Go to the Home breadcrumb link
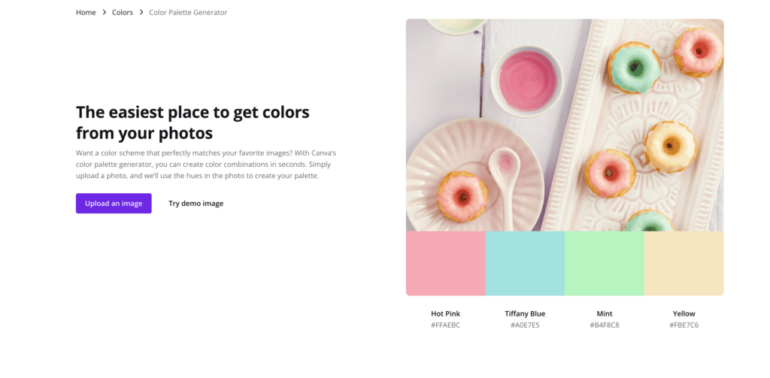Image resolution: width=770 pixels, height=378 pixels. (x=86, y=12)
